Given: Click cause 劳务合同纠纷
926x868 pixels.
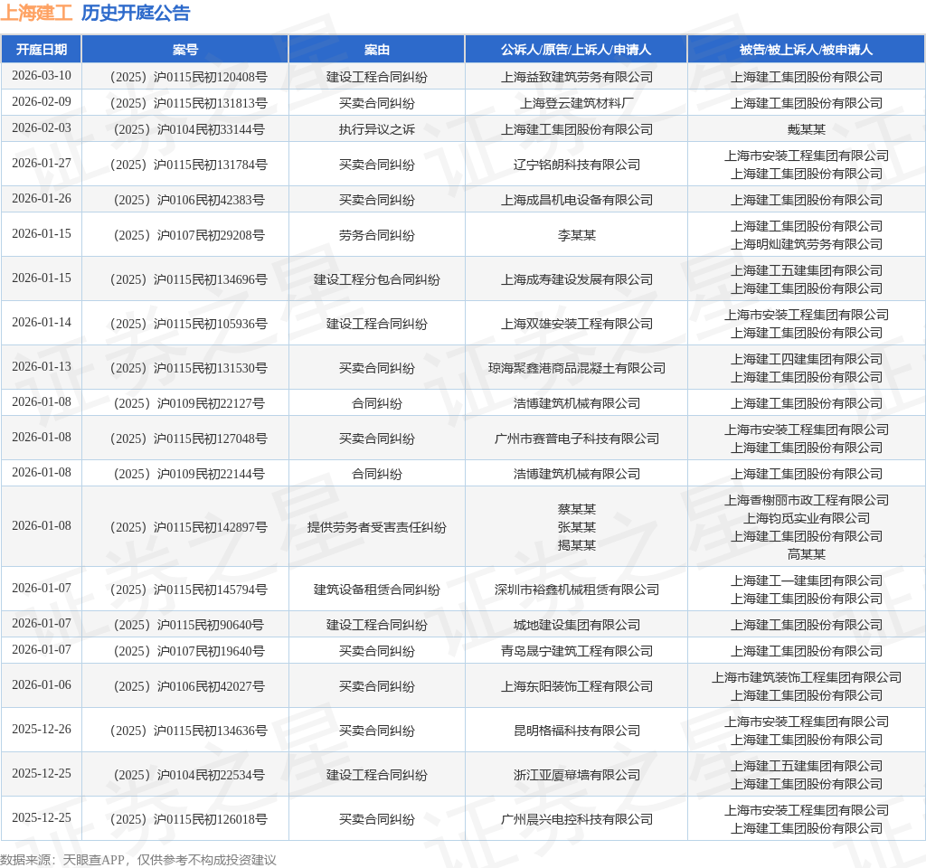Looking at the screenshot, I should click(377, 235).
